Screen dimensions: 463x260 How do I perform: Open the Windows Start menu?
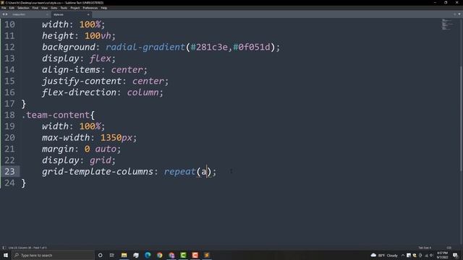pos(6,255)
